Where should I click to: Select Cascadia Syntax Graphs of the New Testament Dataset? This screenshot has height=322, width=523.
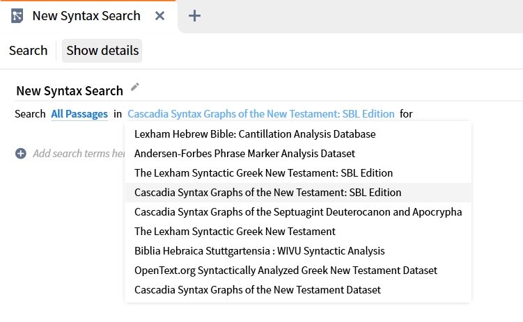(298, 290)
